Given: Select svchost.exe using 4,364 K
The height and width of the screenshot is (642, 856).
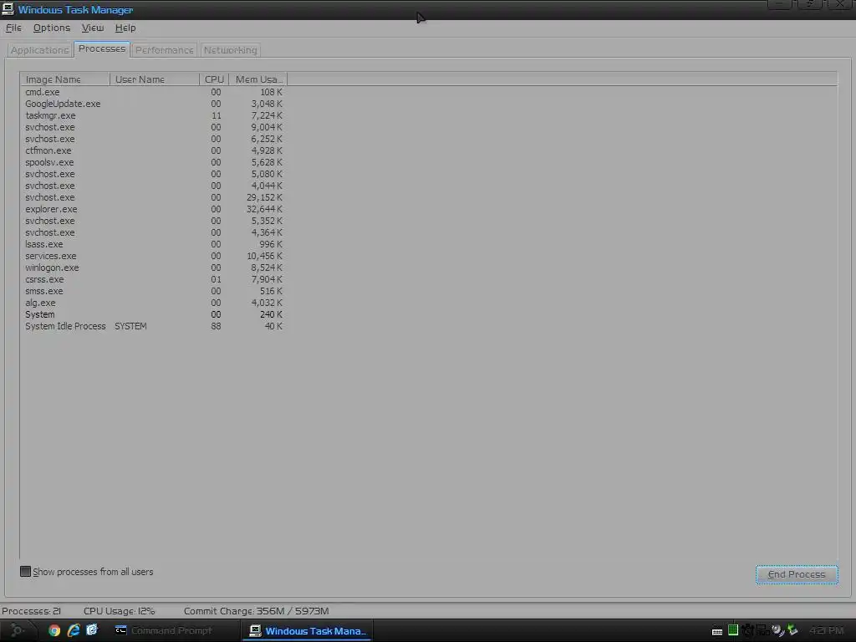Looking at the screenshot, I should pos(154,232).
